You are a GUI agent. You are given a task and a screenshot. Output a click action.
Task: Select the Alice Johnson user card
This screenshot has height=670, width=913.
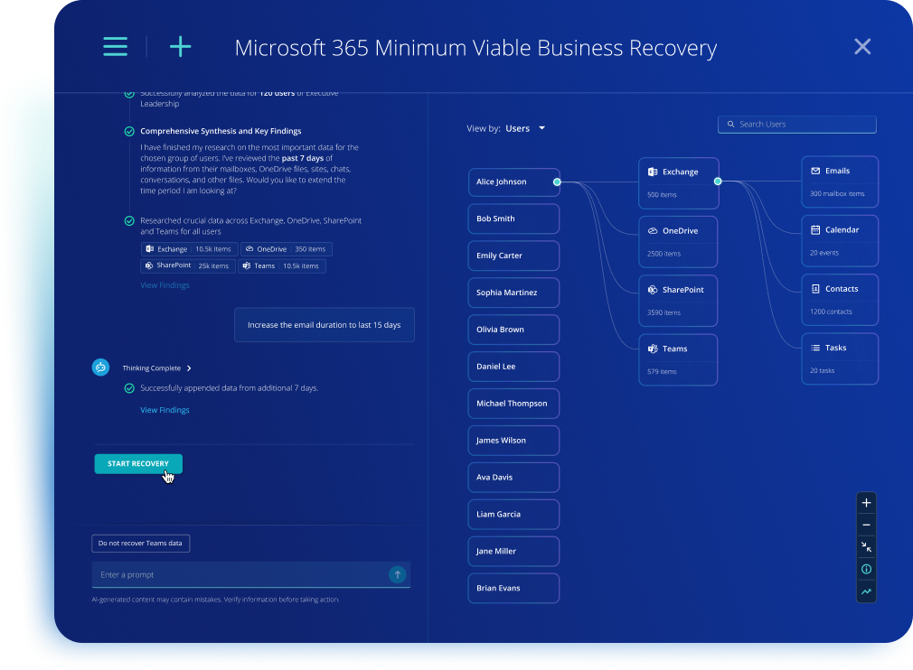pos(513,181)
